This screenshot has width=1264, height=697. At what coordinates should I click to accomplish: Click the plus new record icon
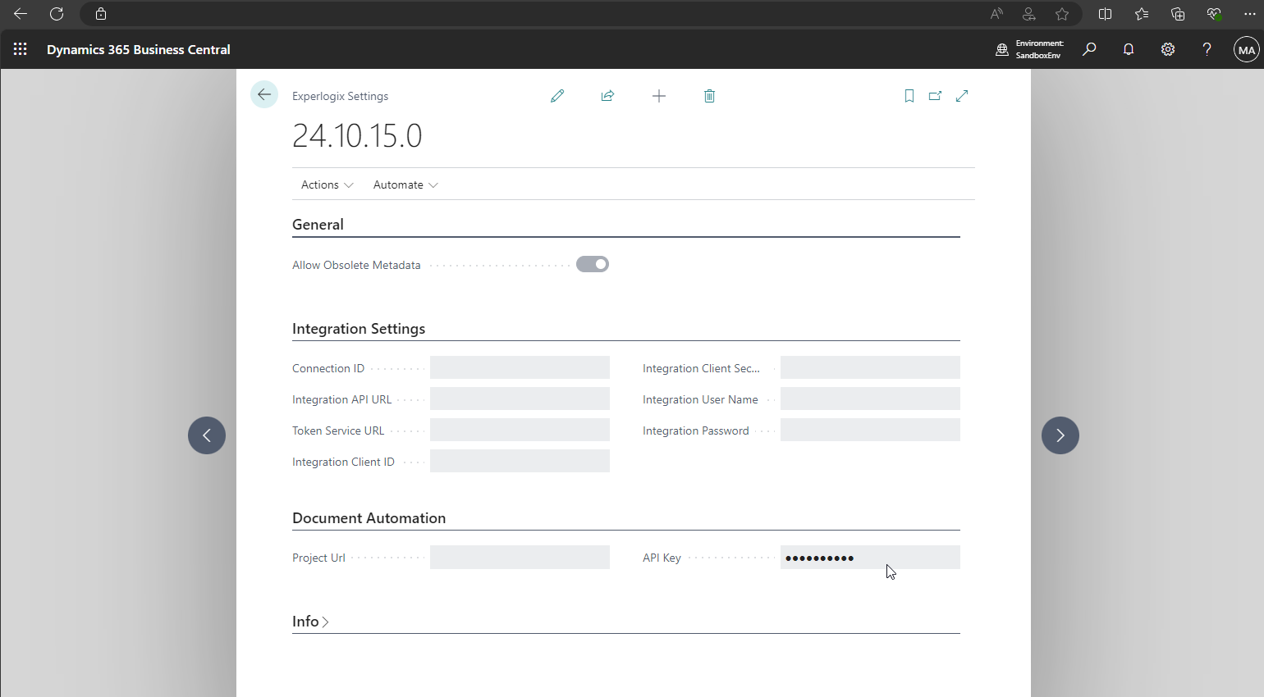659,96
